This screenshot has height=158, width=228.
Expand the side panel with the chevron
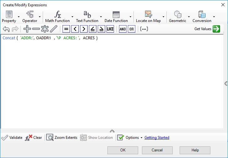(x=226, y=84)
